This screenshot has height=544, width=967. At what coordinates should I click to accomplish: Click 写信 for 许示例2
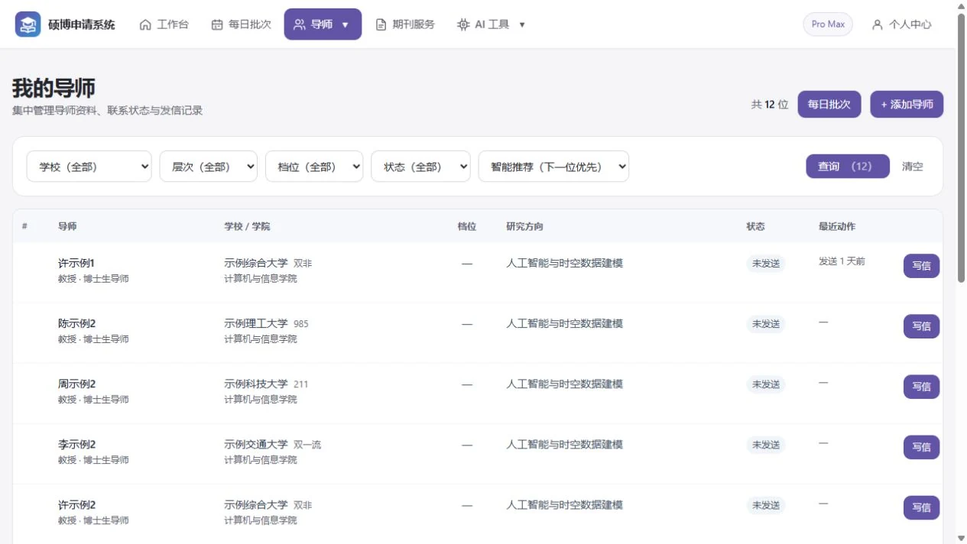[x=921, y=507]
